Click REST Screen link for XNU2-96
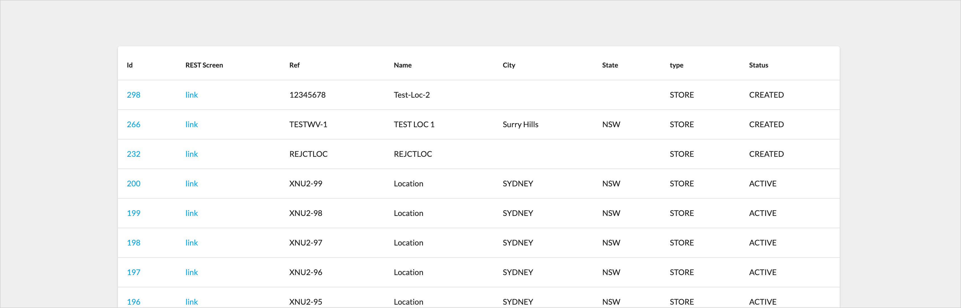Viewport: 961px width, 308px height. coord(191,273)
